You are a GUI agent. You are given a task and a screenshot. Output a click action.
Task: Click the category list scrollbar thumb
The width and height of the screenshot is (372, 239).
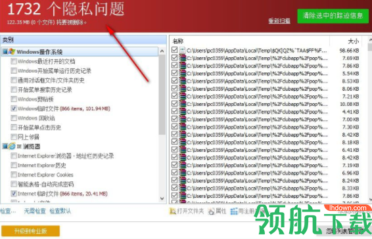(x=162, y=95)
